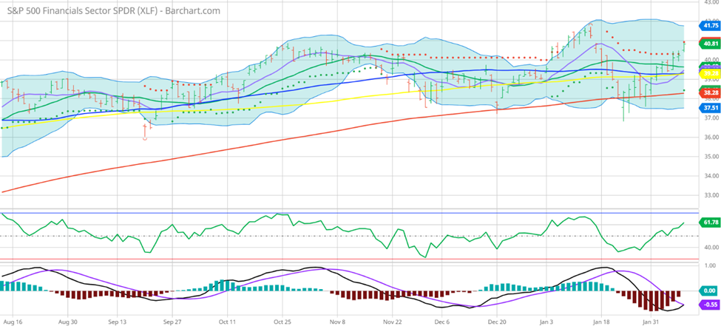
Task: Select the green 61.78 RSI value tag
Action: 709,223
